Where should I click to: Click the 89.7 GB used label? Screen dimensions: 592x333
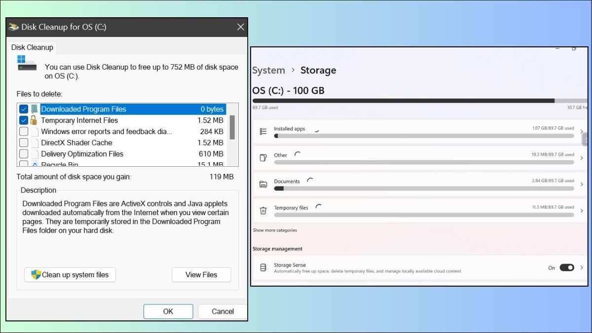click(265, 108)
